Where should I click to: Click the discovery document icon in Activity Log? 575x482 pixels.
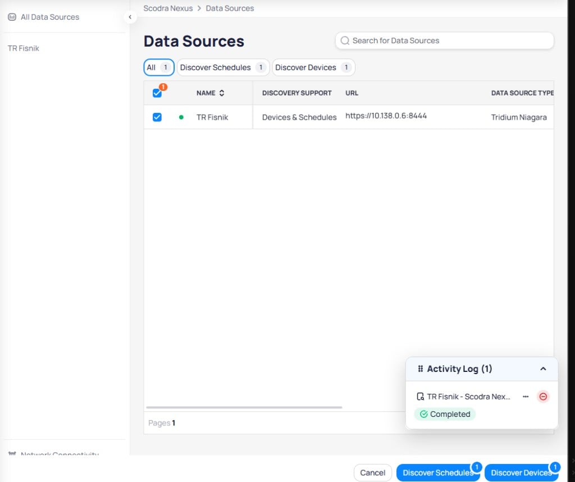420,397
